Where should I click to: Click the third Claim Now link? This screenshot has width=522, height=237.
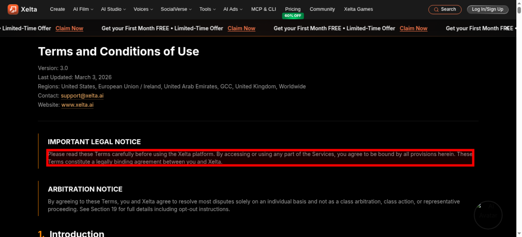[413, 28]
